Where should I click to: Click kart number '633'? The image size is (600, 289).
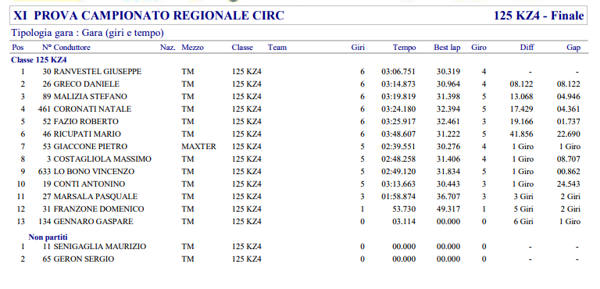[45, 172]
